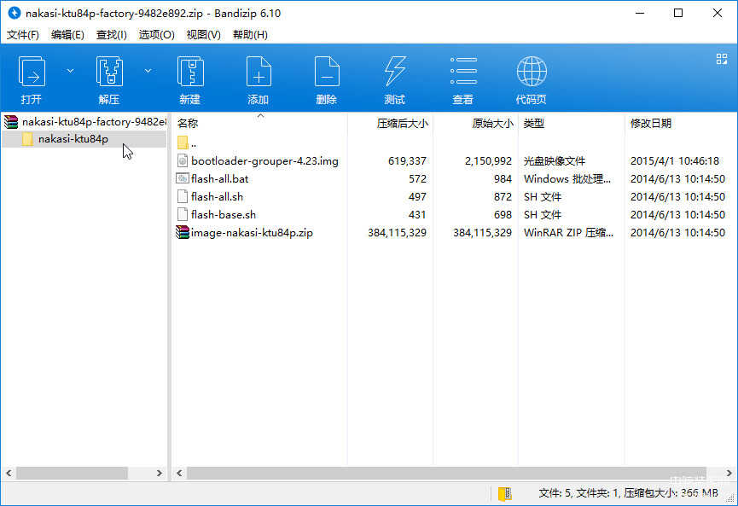
Task: Expand the dropdown arrow next to 打开
Action: click(70, 71)
